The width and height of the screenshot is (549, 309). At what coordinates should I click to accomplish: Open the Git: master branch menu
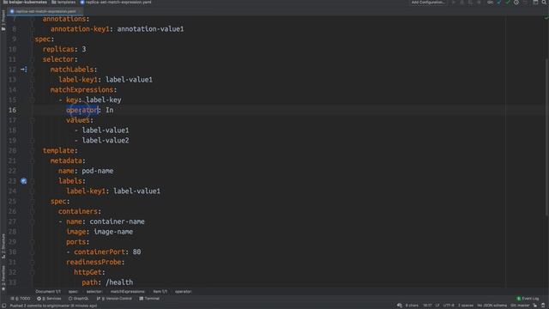coord(520,306)
